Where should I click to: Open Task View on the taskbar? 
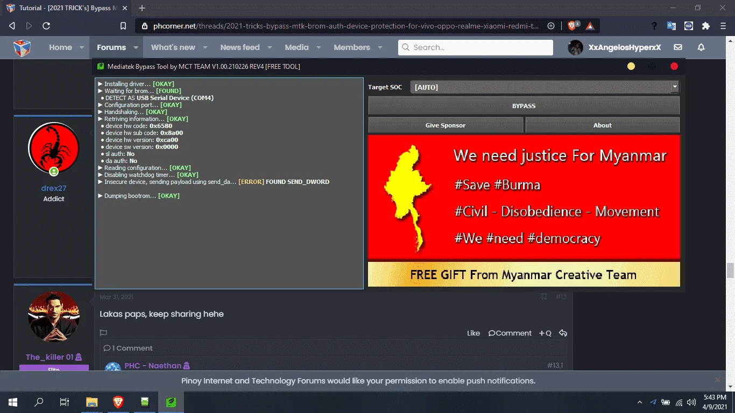point(65,402)
